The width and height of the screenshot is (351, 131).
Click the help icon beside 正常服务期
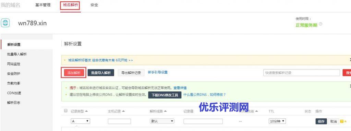click(320, 24)
